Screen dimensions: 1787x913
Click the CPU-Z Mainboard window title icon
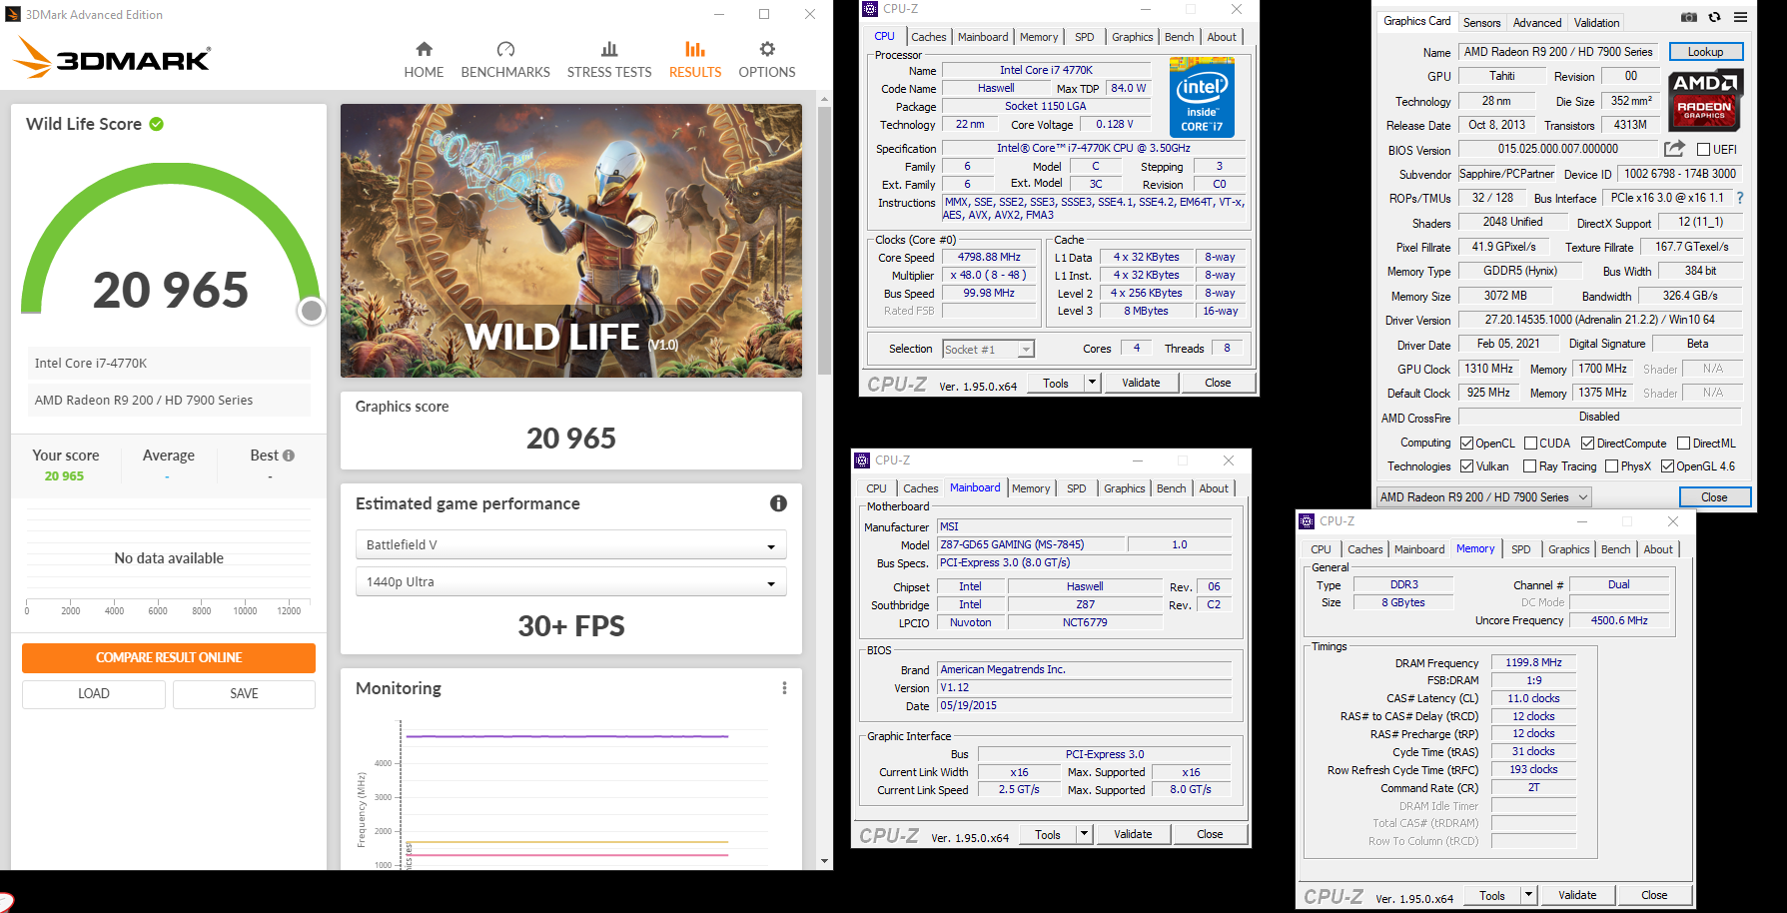(x=862, y=460)
